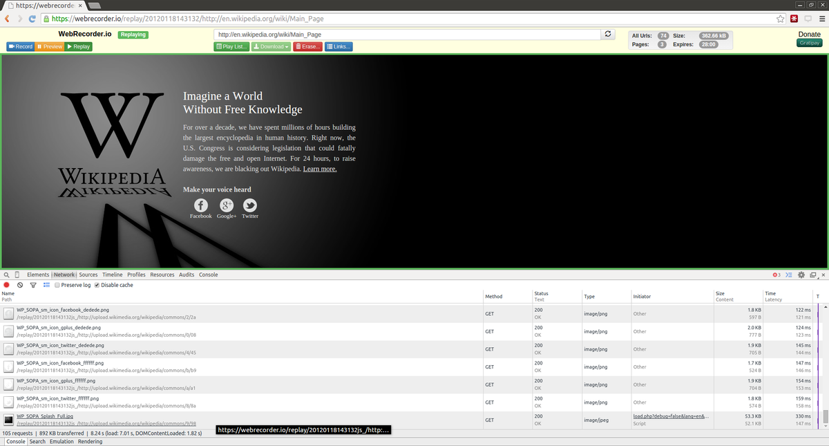Open the Elements tab in DevTools
Screen dimensions: 829x446
tap(38, 275)
